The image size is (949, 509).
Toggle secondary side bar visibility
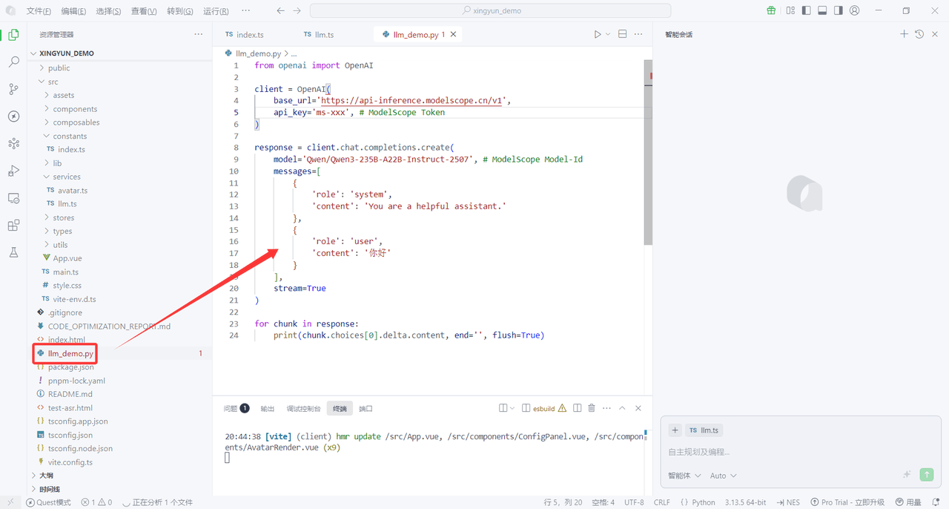[839, 11]
